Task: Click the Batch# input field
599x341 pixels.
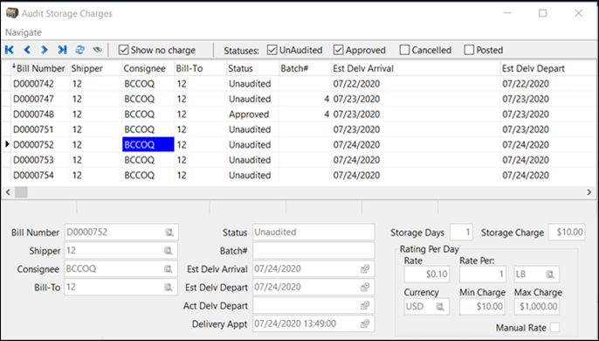Action: (x=313, y=251)
